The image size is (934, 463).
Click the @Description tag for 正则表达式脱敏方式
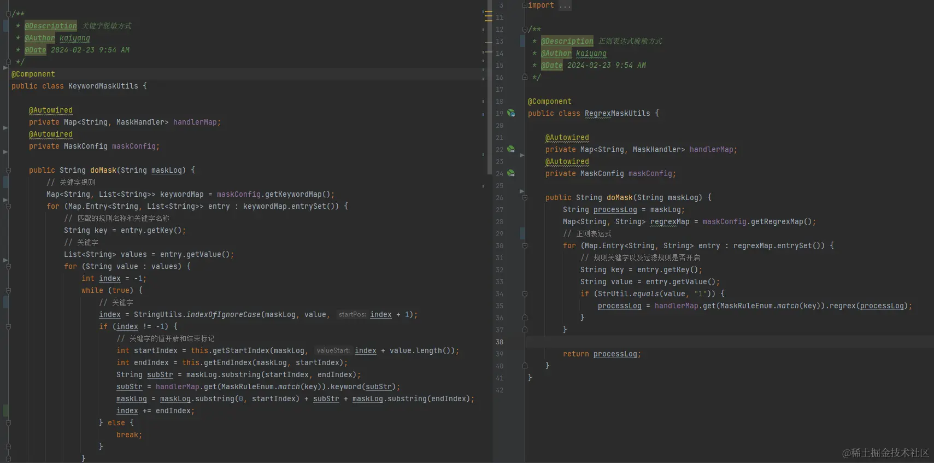(567, 42)
